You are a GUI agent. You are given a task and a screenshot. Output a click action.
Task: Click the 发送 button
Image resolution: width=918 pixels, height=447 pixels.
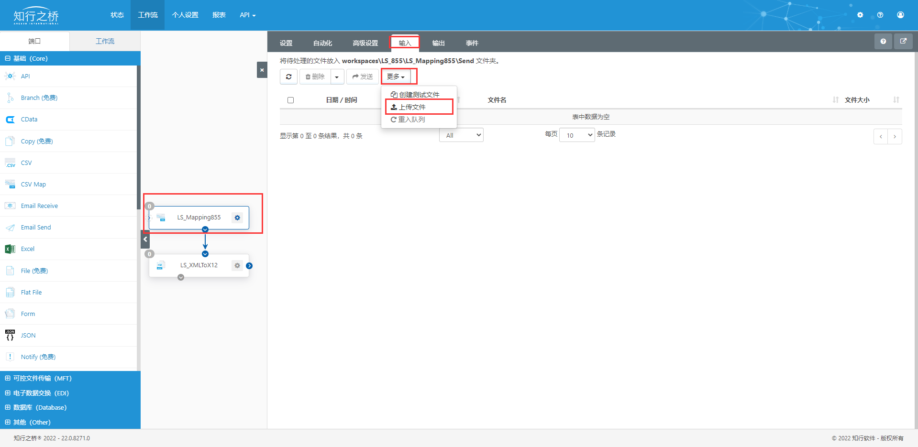click(363, 76)
